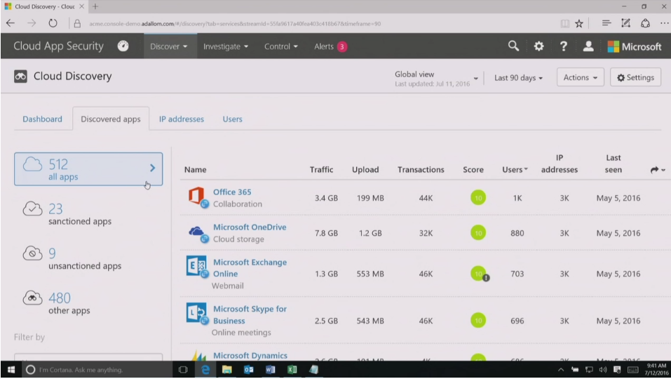Viewport: 671px width, 379px height.
Task: Click the help question mark icon
Action: click(563, 46)
